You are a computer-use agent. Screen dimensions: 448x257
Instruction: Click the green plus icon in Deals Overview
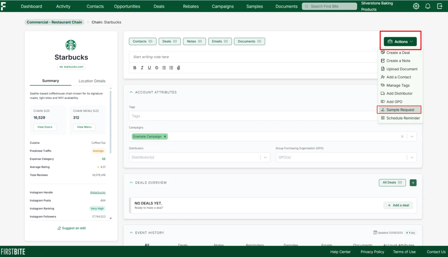click(413, 183)
